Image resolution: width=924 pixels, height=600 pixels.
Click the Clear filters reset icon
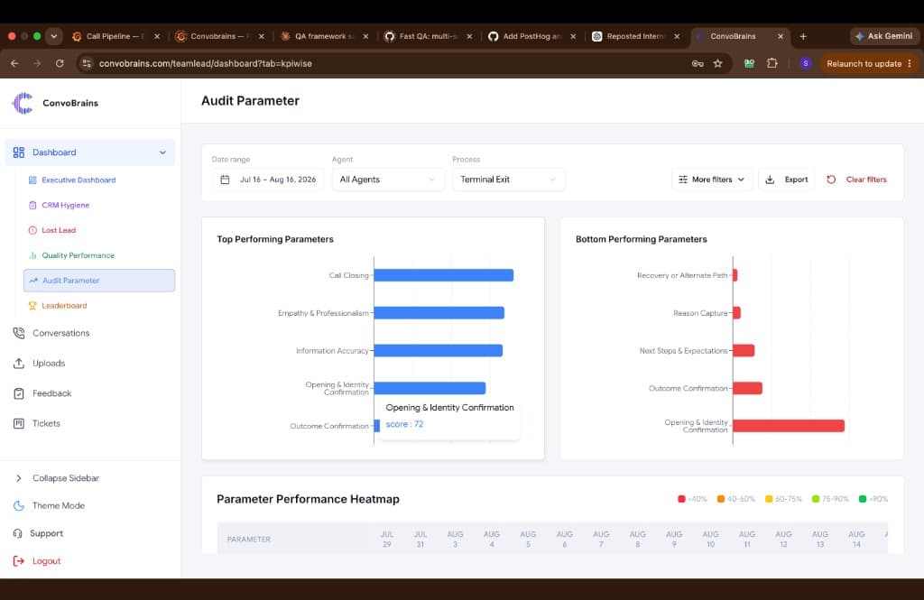tap(831, 180)
